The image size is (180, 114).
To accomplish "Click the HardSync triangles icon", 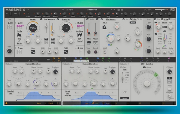I will coord(80,35).
